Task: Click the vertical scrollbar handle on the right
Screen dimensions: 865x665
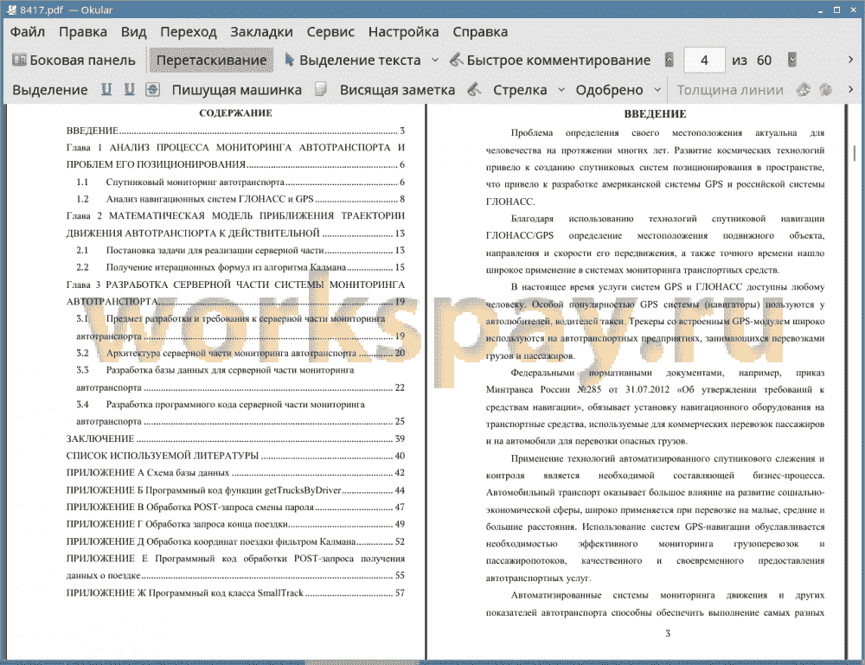Action: pyautogui.click(x=855, y=153)
